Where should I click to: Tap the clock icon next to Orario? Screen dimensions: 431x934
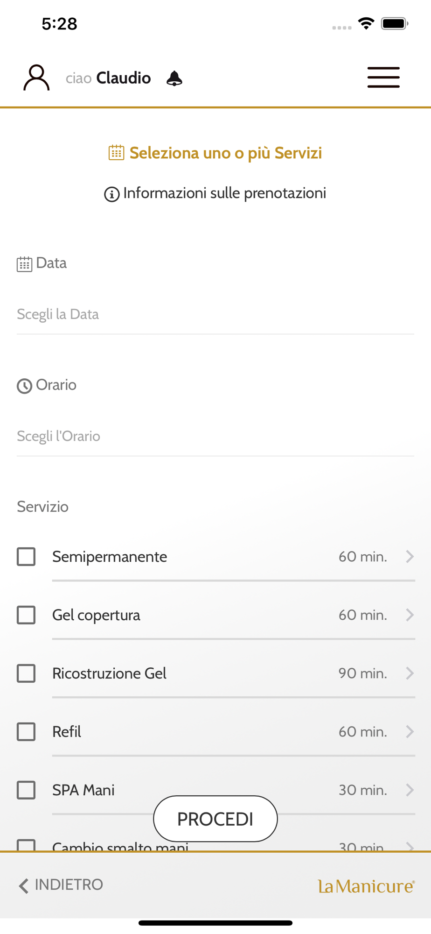pyautogui.click(x=24, y=386)
